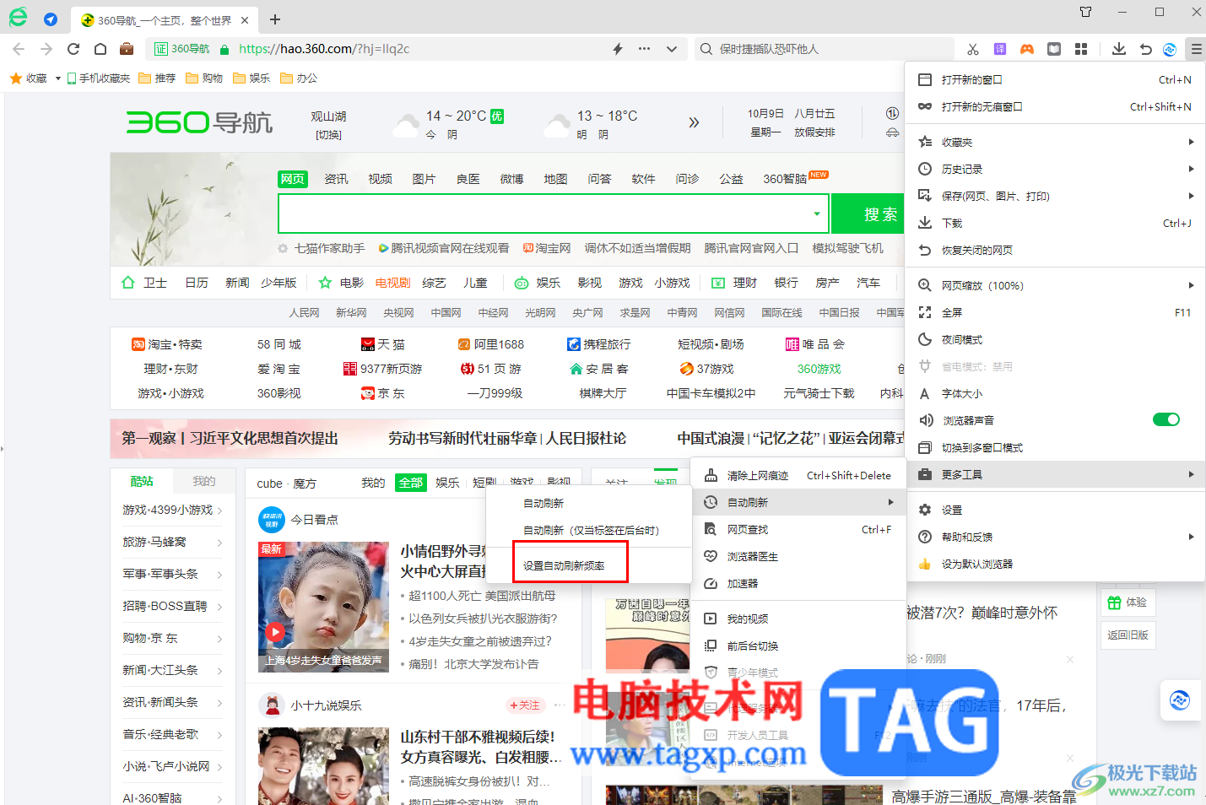Choose 夜间模式 in the menu
The width and height of the screenshot is (1206, 805).
point(1055,339)
